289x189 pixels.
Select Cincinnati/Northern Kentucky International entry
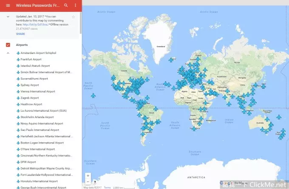45,155
